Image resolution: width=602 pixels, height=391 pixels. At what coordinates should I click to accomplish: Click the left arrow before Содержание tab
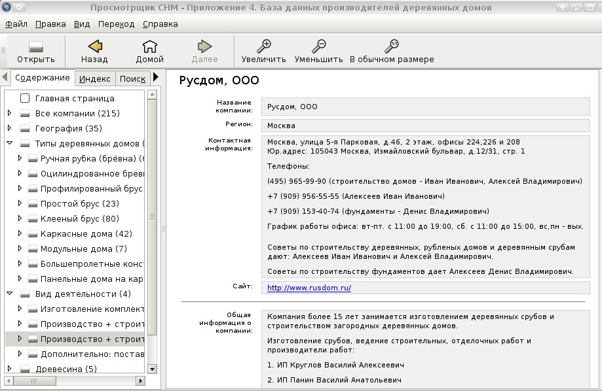tap(5, 77)
